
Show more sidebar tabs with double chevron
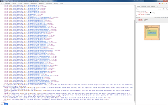click(157, 6)
